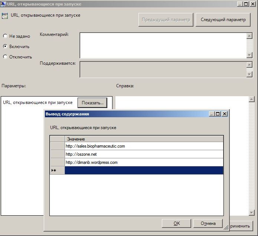
Task: Click the comment box scroll-down arrow
Action: [249, 55]
